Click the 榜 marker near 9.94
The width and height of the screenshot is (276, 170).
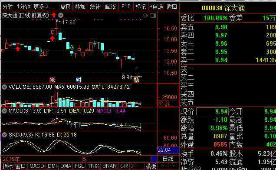tap(136, 80)
